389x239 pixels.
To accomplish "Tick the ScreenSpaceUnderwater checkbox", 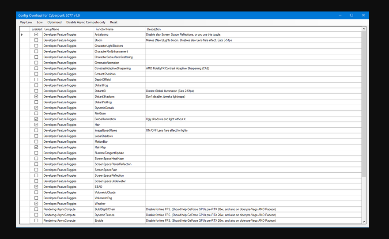I will (36, 181).
